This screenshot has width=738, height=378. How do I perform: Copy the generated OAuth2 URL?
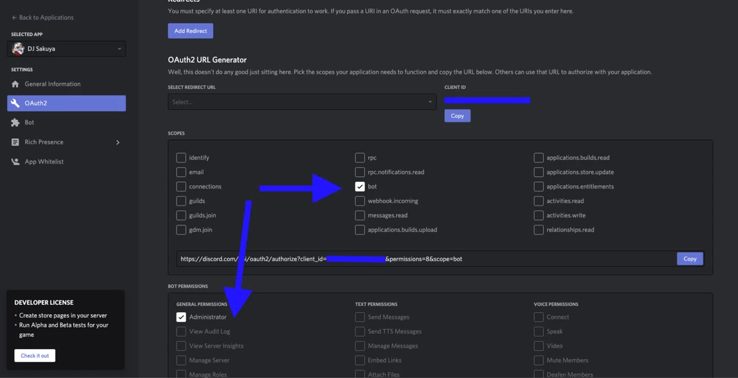[x=690, y=259]
